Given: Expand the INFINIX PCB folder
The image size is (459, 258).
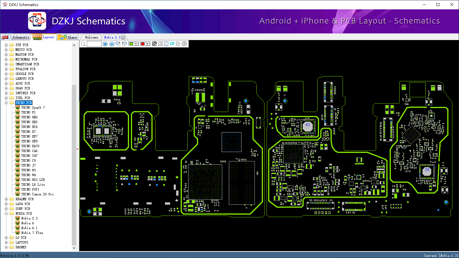Looking at the screenshot, I should click(x=6, y=93).
